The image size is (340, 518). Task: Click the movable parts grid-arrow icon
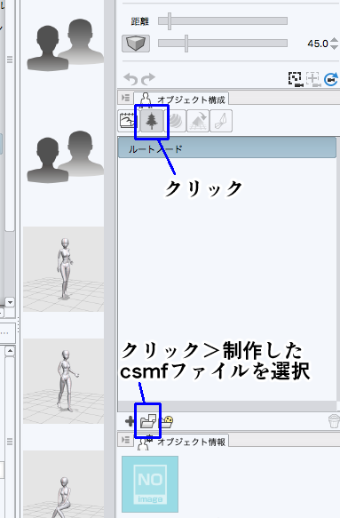198,121
